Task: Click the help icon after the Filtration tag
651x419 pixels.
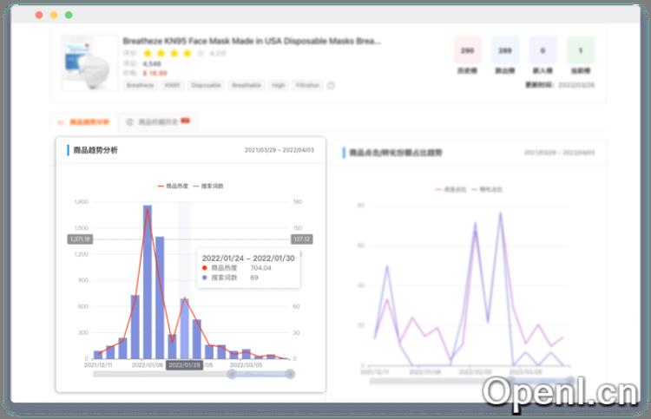Action: pos(331,86)
